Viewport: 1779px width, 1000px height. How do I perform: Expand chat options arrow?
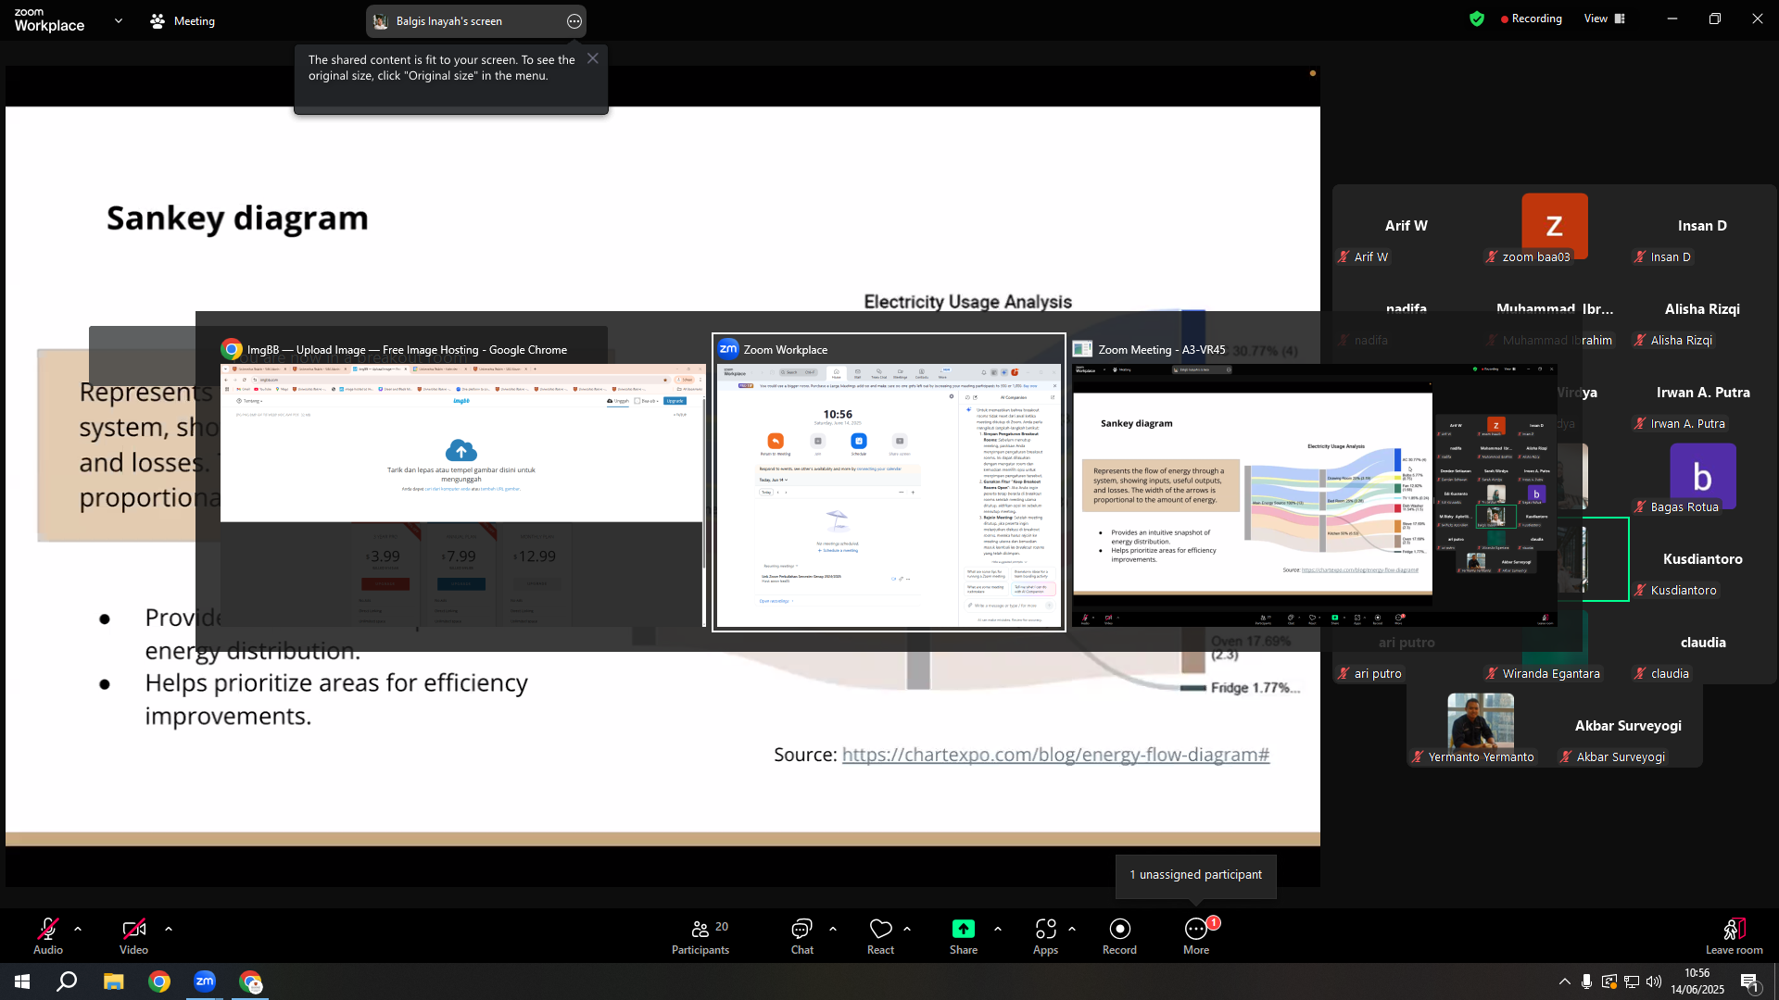(x=833, y=928)
